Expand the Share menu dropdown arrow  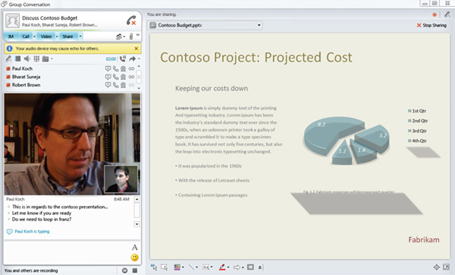pyautogui.click(x=80, y=36)
